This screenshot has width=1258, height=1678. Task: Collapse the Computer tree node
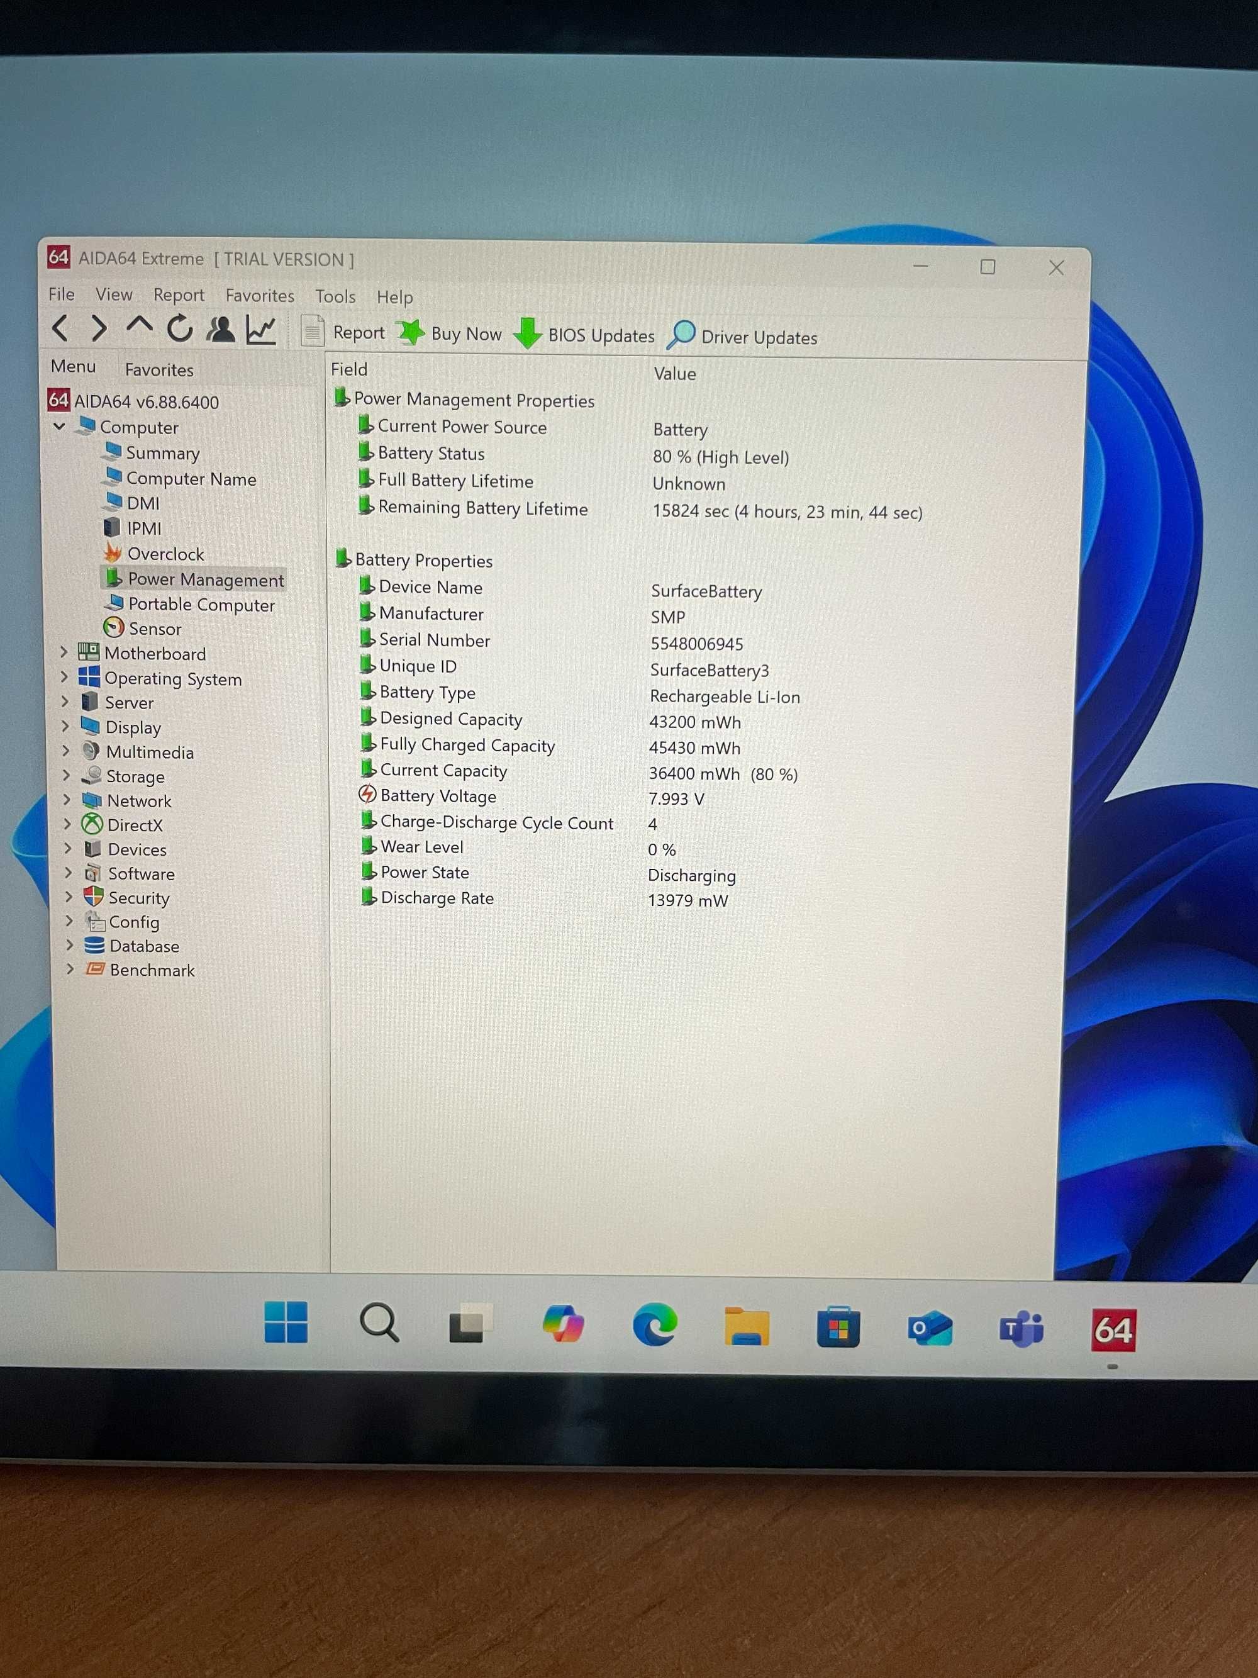click(59, 427)
